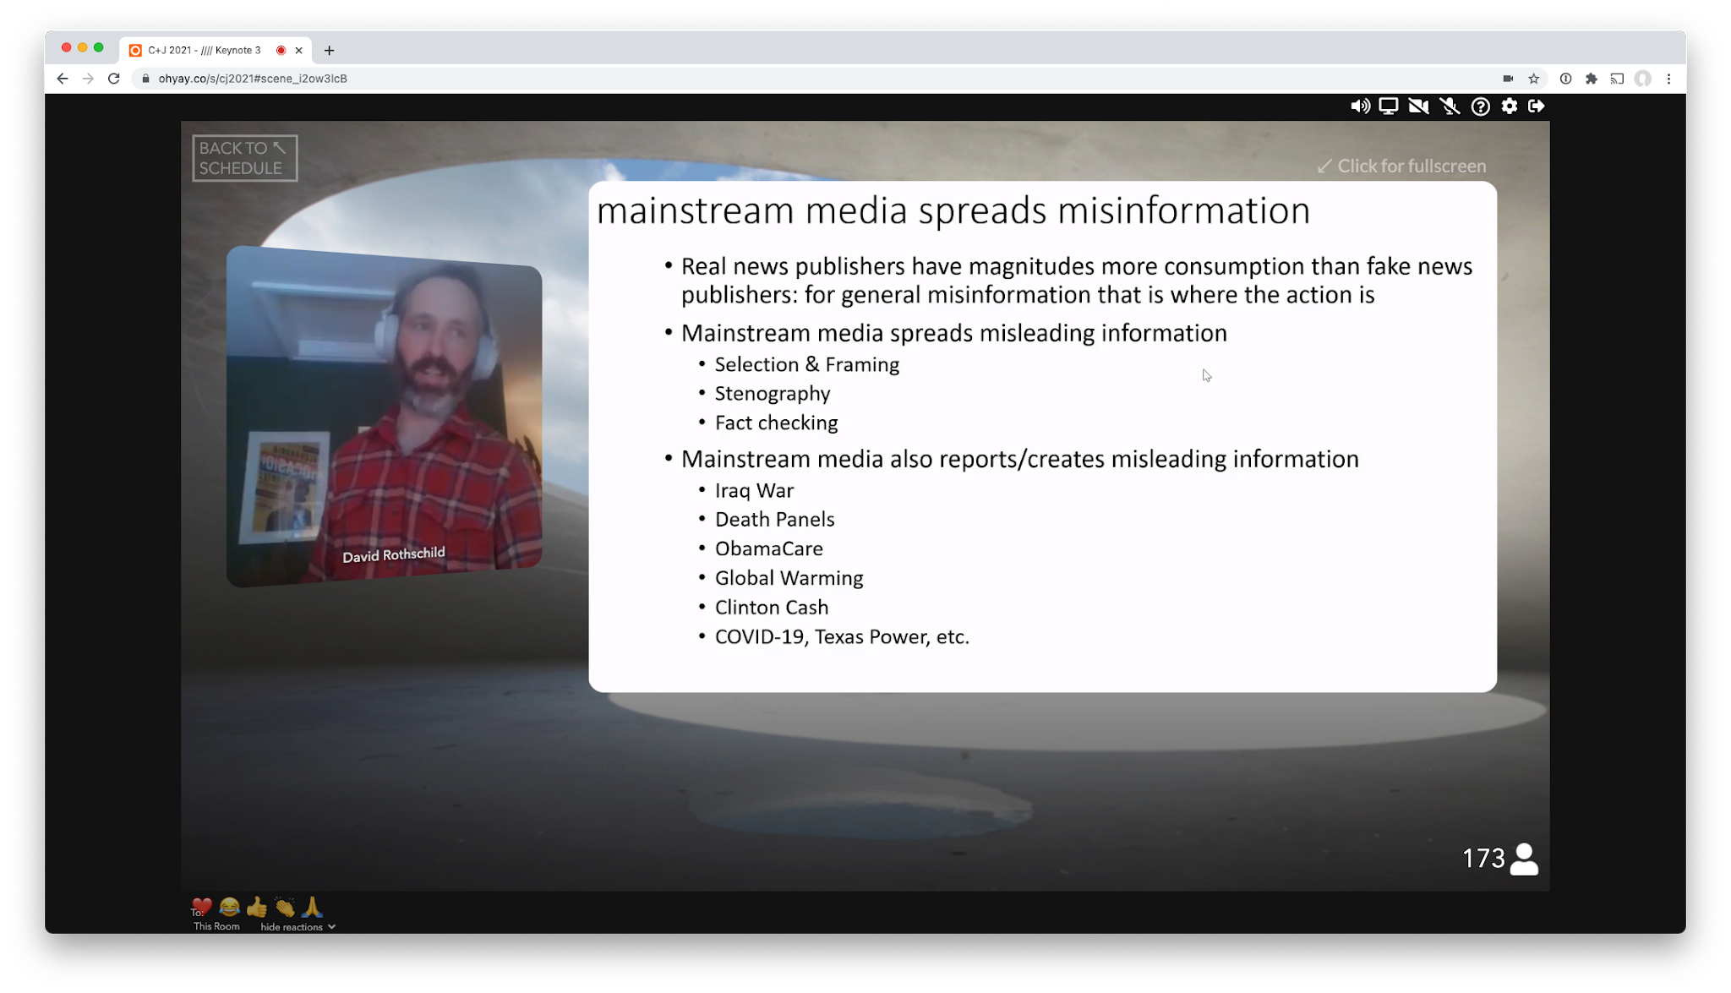The width and height of the screenshot is (1731, 993).
Task: Send a laughing tears emoji reaction
Action: [x=229, y=907]
